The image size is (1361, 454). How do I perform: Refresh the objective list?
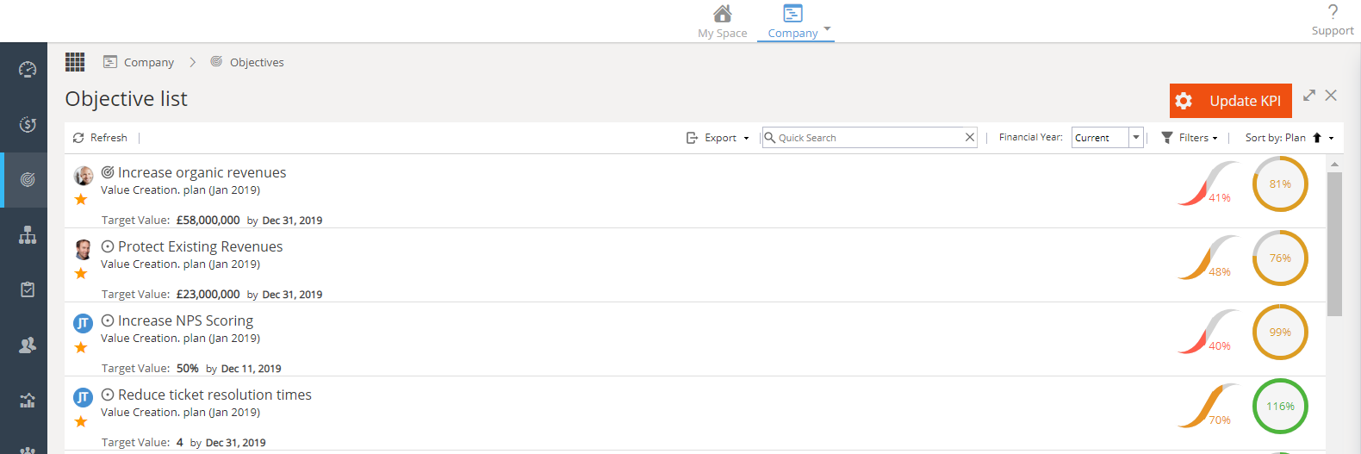[x=100, y=138]
